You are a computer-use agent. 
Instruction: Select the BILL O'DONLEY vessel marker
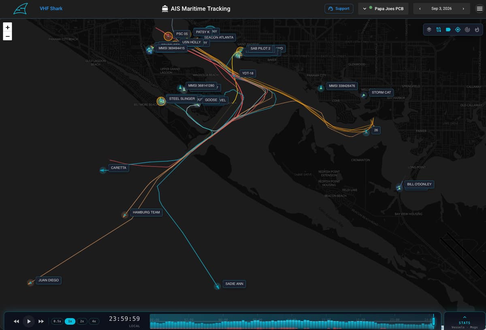[x=399, y=187]
